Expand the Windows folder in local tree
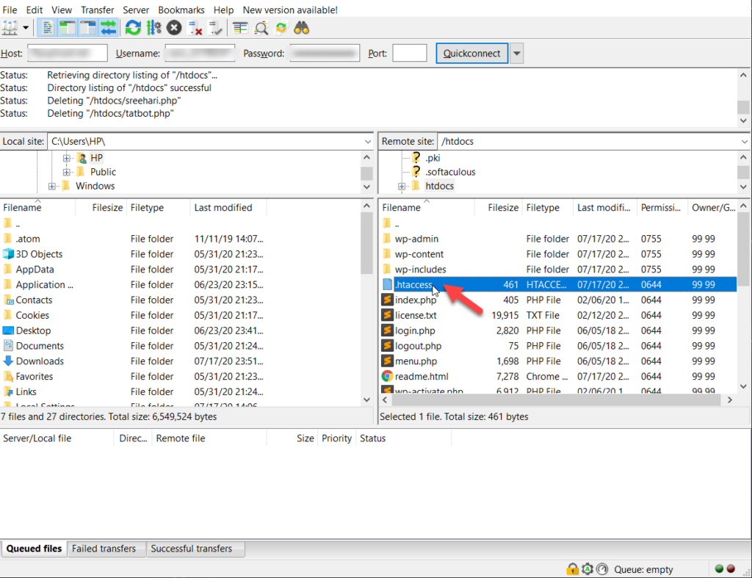 tap(52, 186)
